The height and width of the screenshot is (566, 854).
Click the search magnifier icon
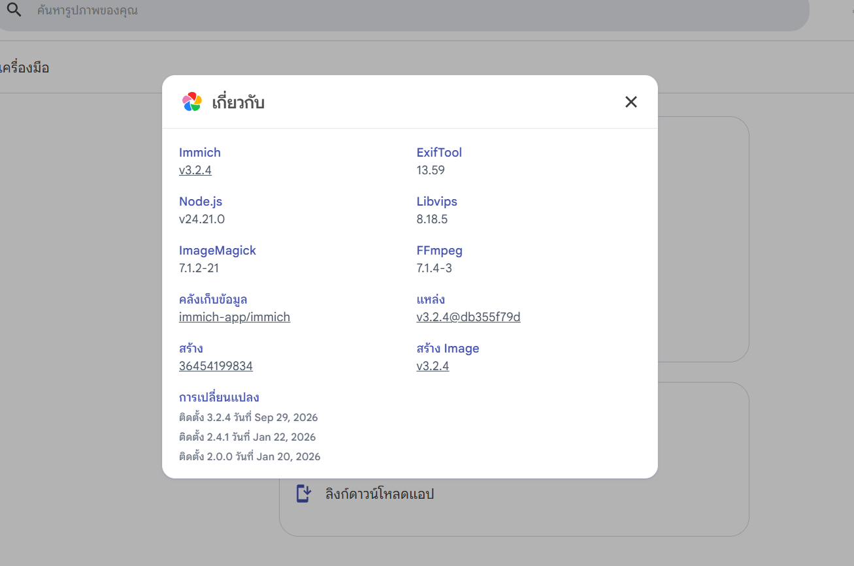click(x=14, y=10)
